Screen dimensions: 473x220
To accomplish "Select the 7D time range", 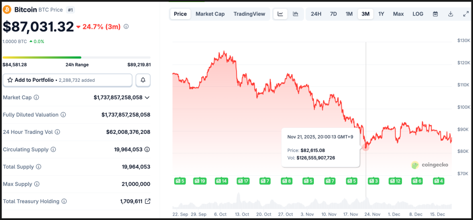I will (x=333, y=14).
